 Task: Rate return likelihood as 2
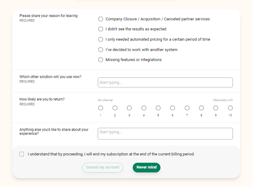pyautogui.click(x=115, y=108)
